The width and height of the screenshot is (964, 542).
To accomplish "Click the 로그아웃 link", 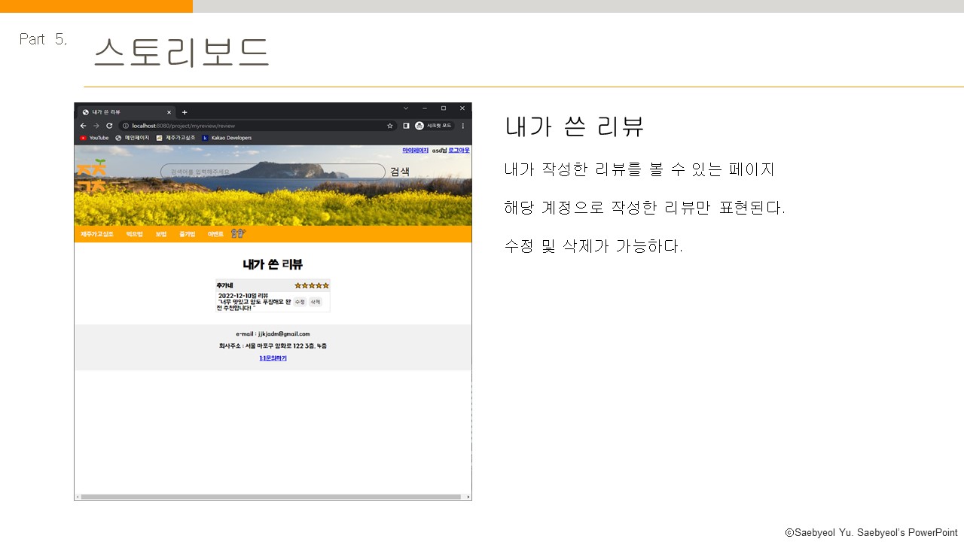I will 459,151.
